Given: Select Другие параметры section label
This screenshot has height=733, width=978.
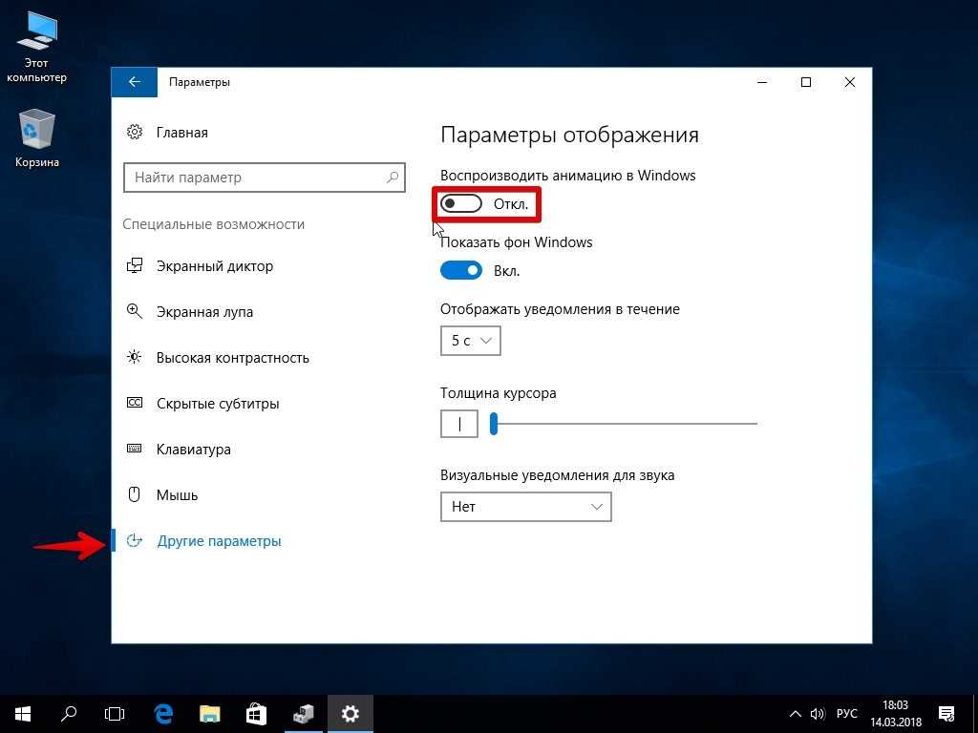Looking at the screenshot, I should 219,541.
